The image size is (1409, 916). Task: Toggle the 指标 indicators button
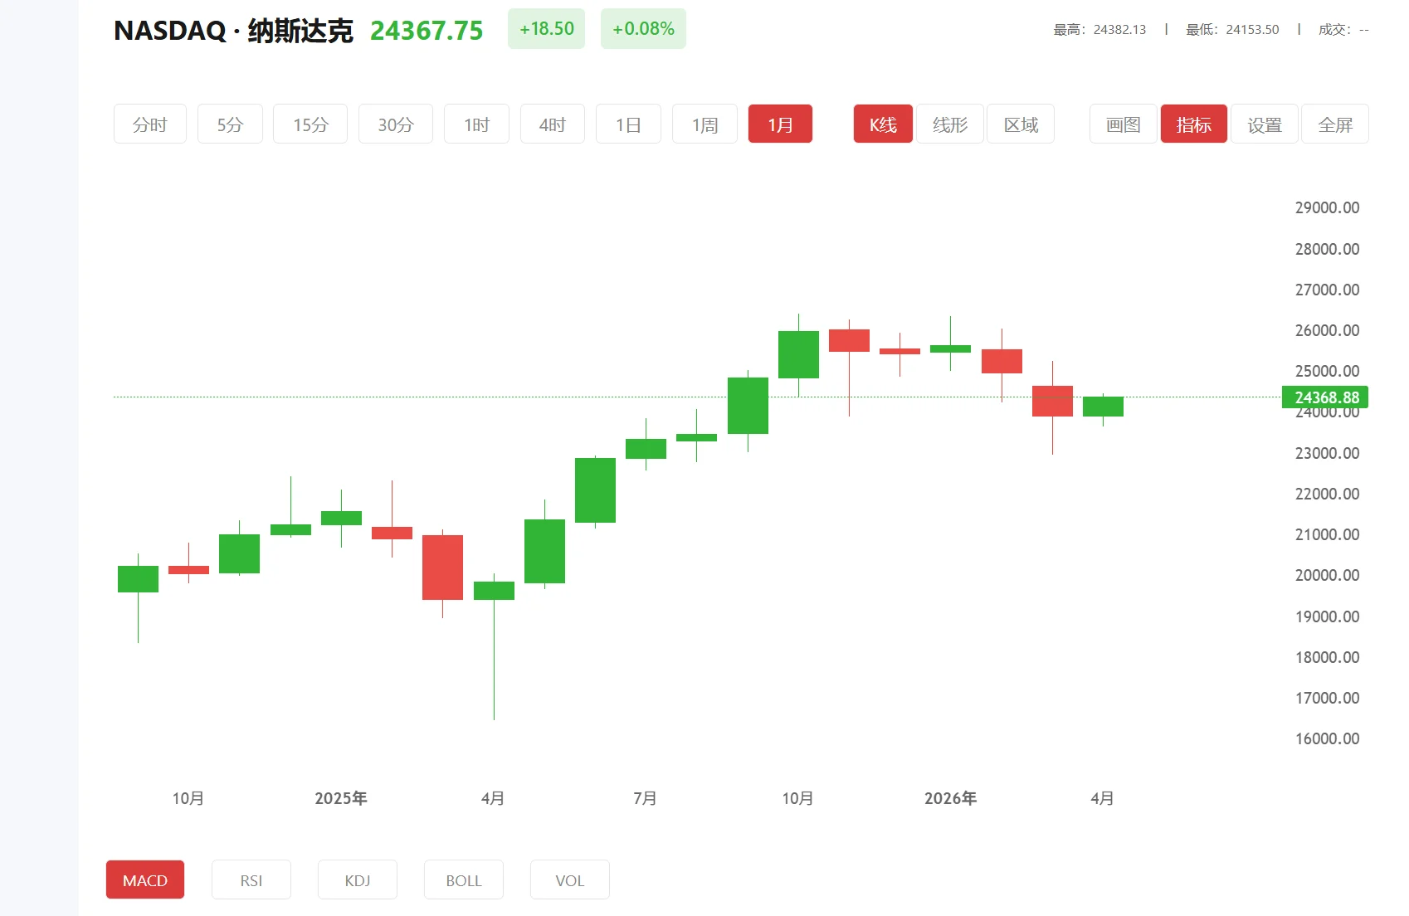(x=1193, y=124)
